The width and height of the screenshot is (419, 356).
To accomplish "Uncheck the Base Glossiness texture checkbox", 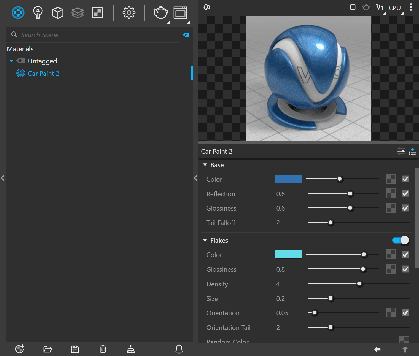I will (405, 208).
